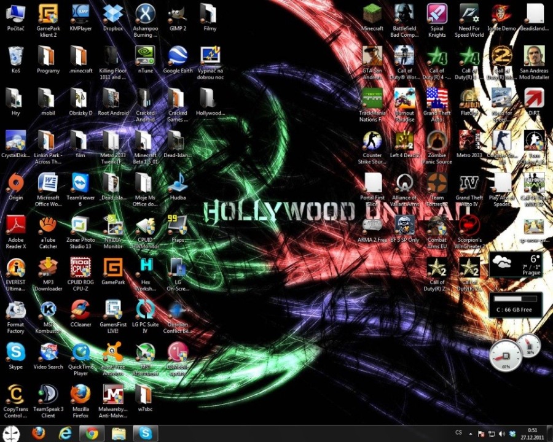The width and height of the screenshot is (553, 442).
Task: Start the Need For Speed World shortcut
Action: (x=469, y=14)
